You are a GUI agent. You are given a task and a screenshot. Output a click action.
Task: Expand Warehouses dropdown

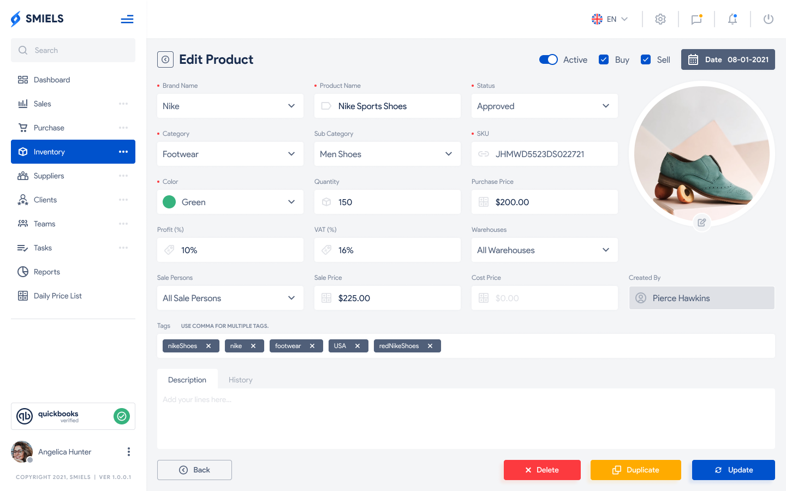tap(545, 250)
